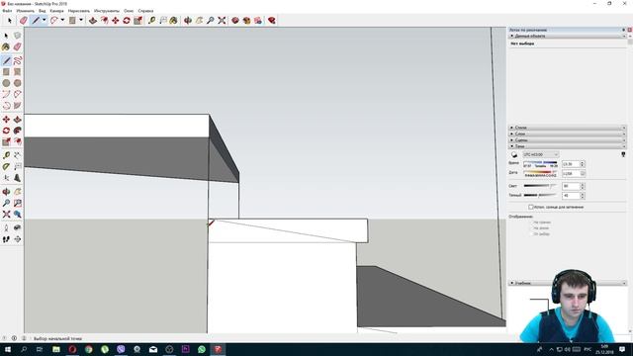Pick the Paint Bucket tool in left palette
Viewport: 633px width, 356px height.
click(x=6, y=47)
